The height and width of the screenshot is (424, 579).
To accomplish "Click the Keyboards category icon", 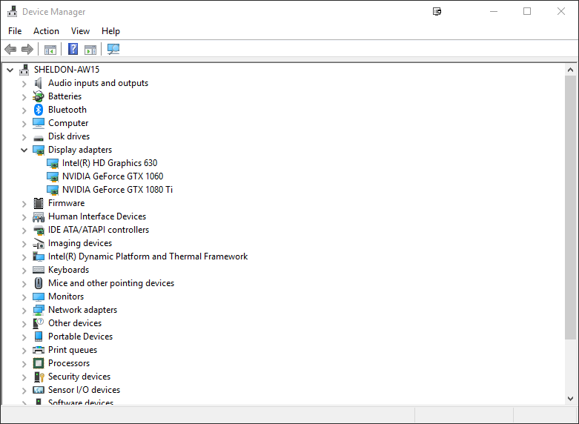I will tap(39, 270).
